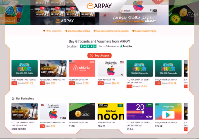Select the noon Gift Card thumbnail

point(111,111)
